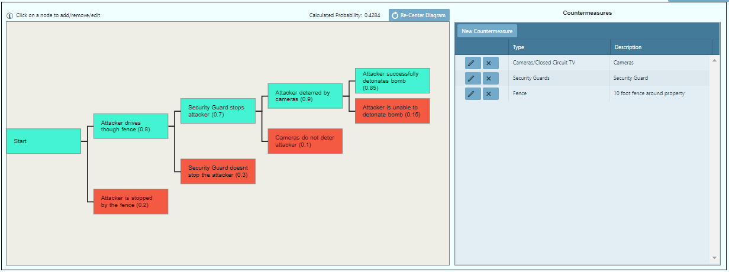Edit the Security Guards countermeasure

(x=473, y=78)
